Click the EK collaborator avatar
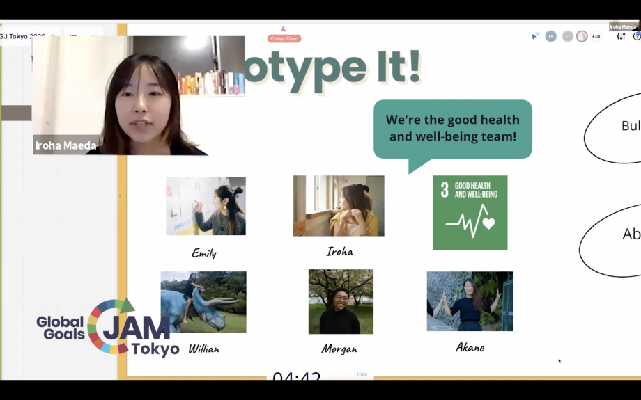This screenshot has height=400, width=641. point(550,36)
